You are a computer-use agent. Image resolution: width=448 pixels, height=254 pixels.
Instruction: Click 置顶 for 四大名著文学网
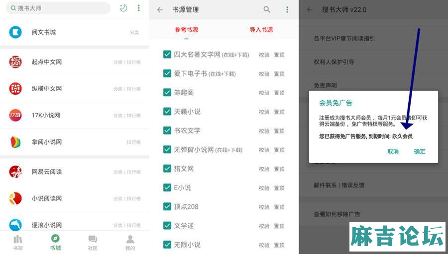279,55
